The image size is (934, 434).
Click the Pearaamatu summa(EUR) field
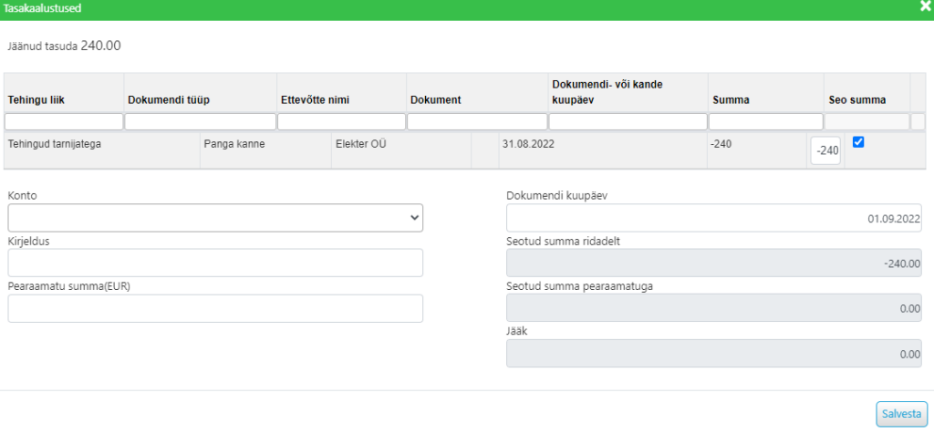point(215,308)
